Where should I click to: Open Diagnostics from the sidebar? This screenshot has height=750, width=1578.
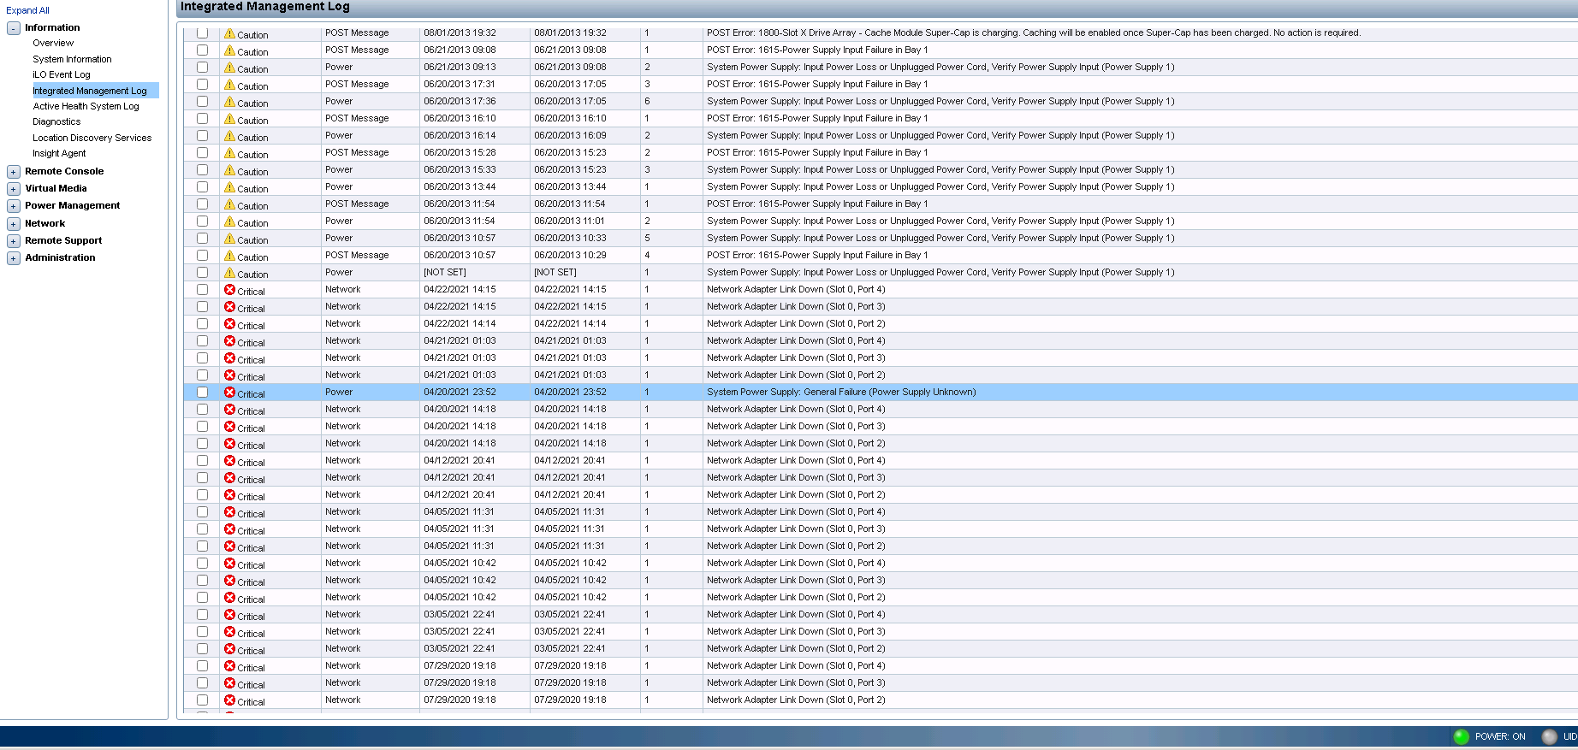[56, 121]
